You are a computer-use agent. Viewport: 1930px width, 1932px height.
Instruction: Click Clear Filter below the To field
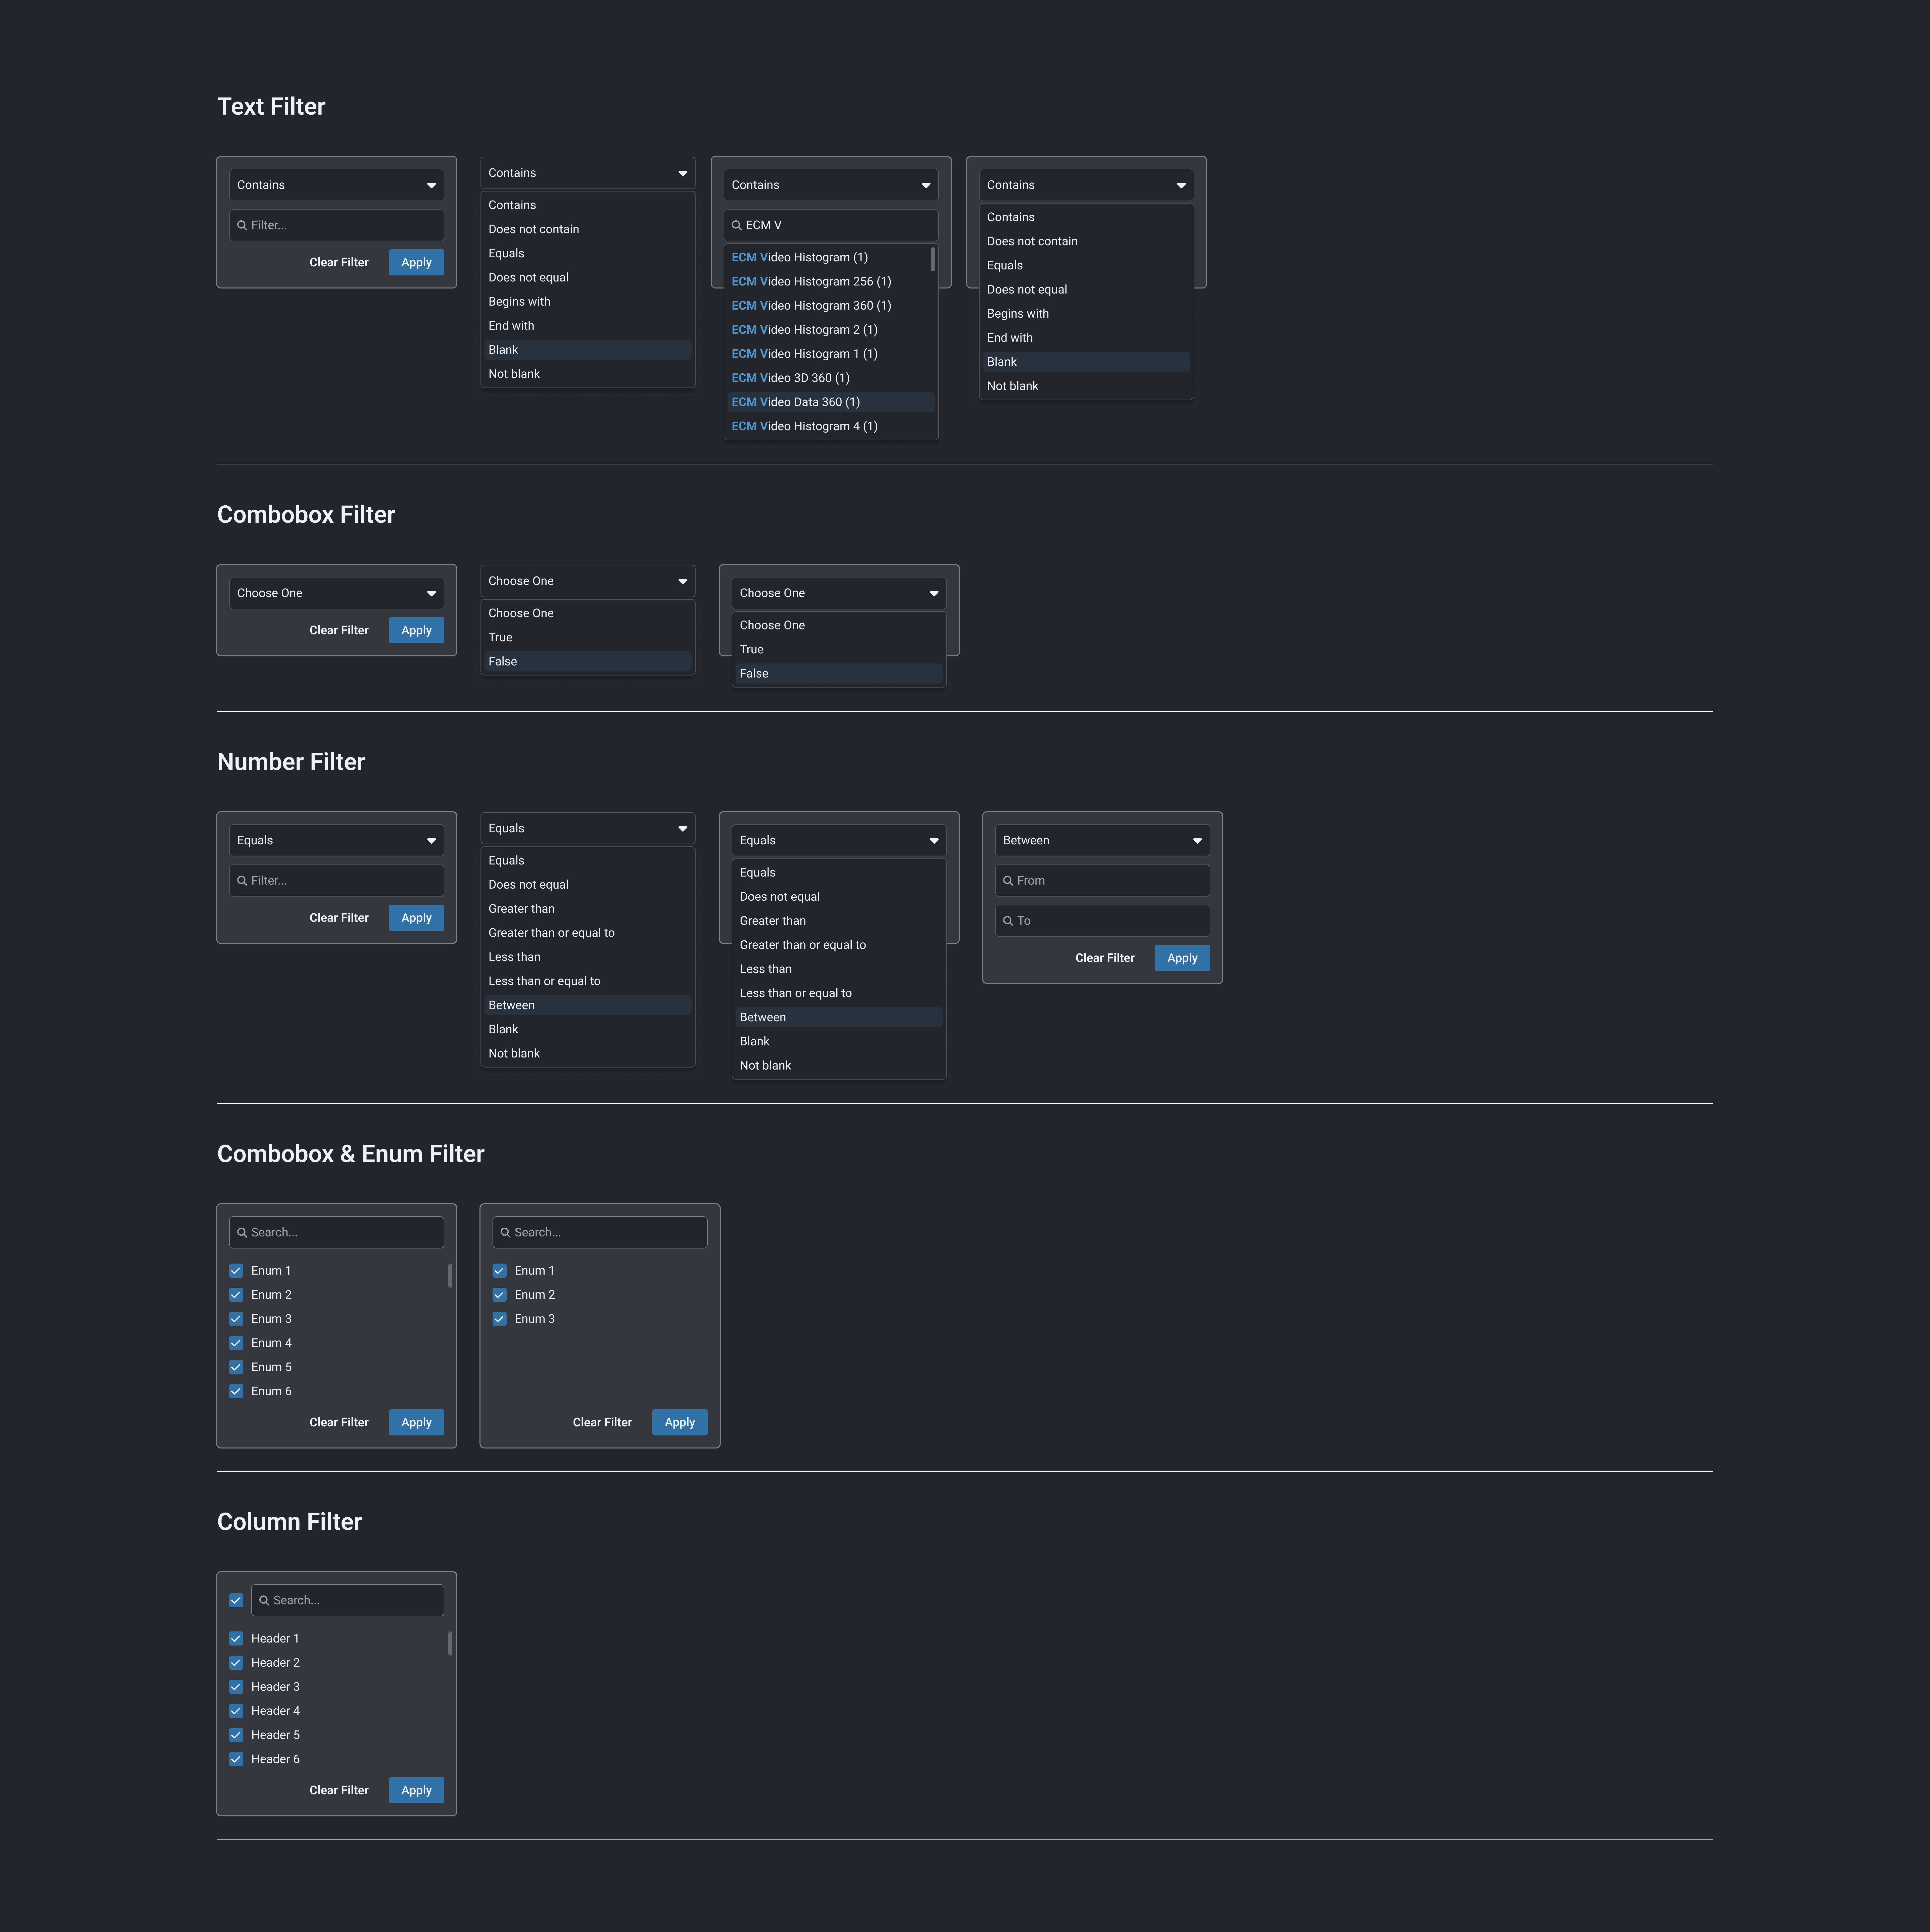(1105, 958)
